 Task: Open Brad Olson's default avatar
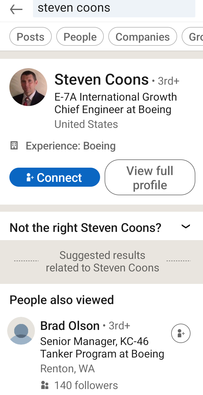pos(21,331)
